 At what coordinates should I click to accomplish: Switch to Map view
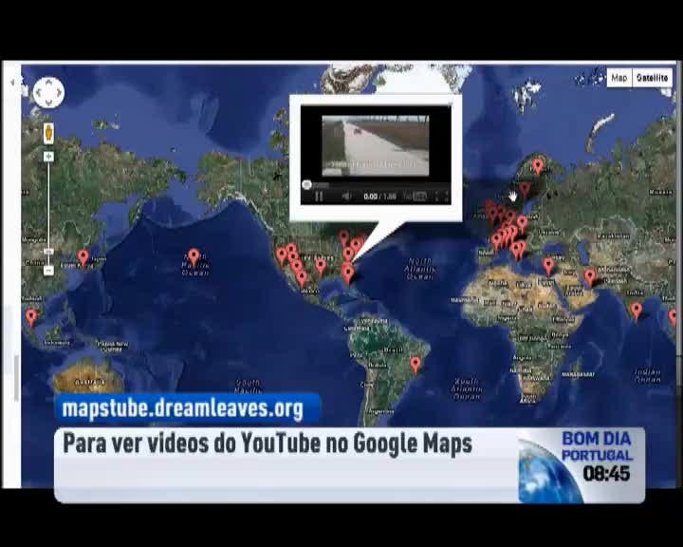618,78
